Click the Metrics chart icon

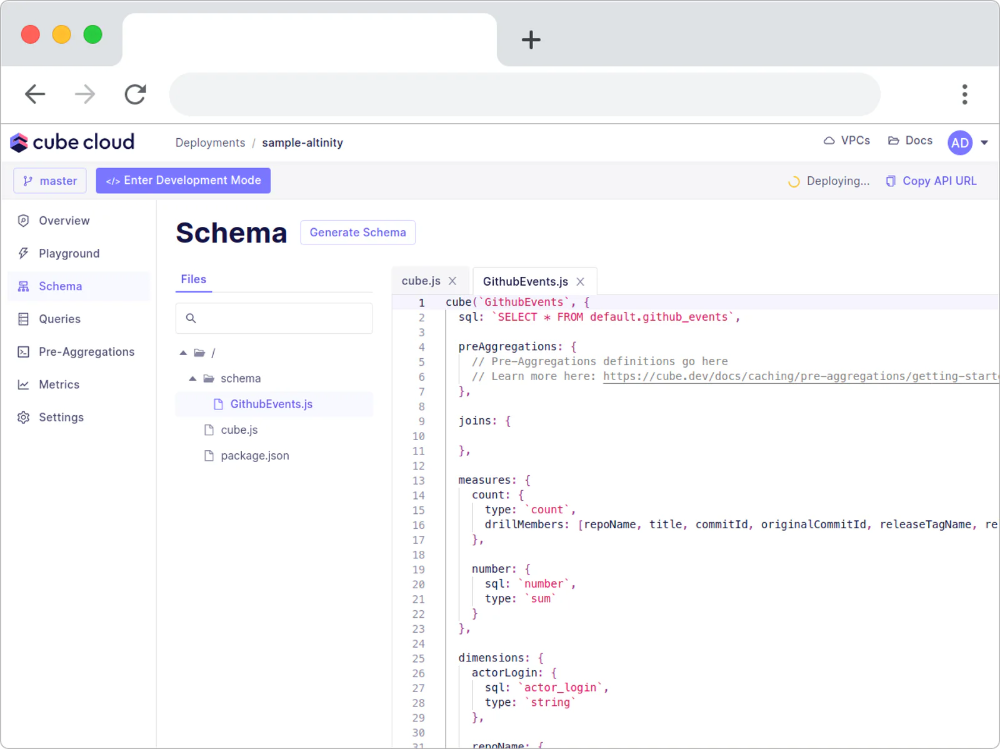23,385
